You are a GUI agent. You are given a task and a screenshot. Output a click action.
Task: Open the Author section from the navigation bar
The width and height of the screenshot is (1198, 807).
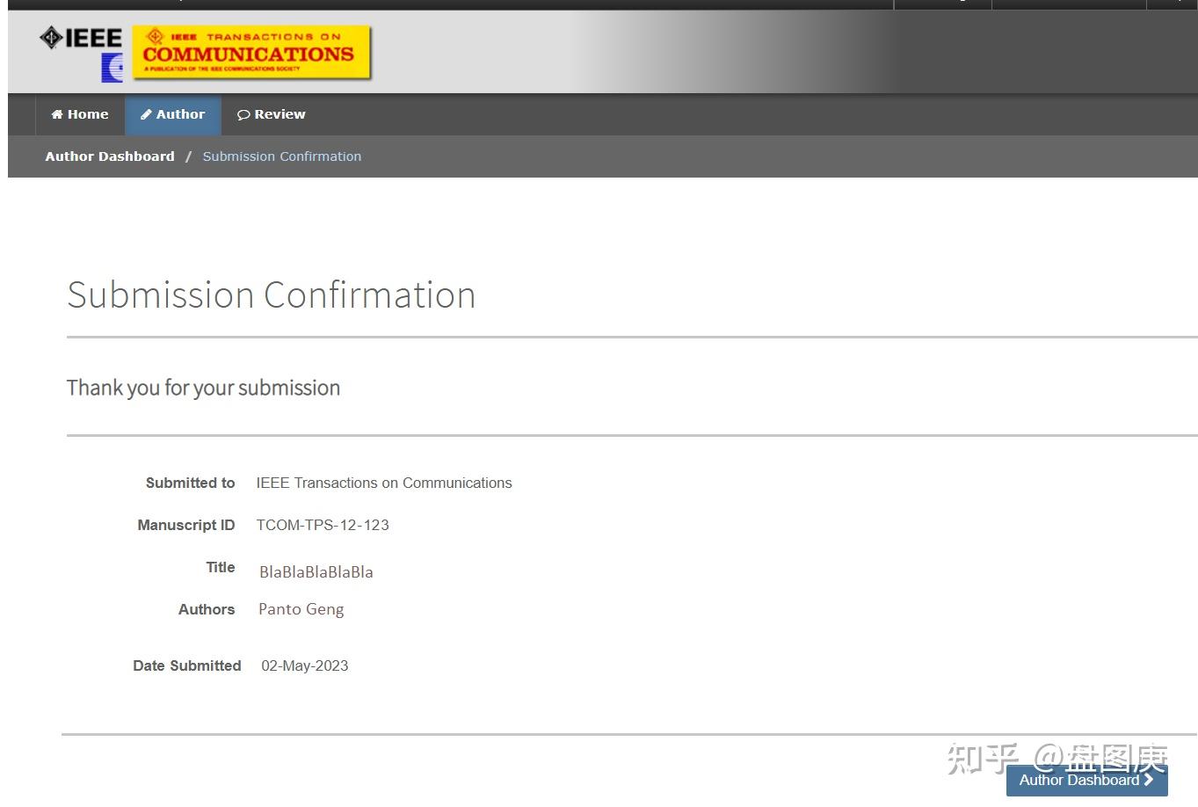tap(172, 114)
